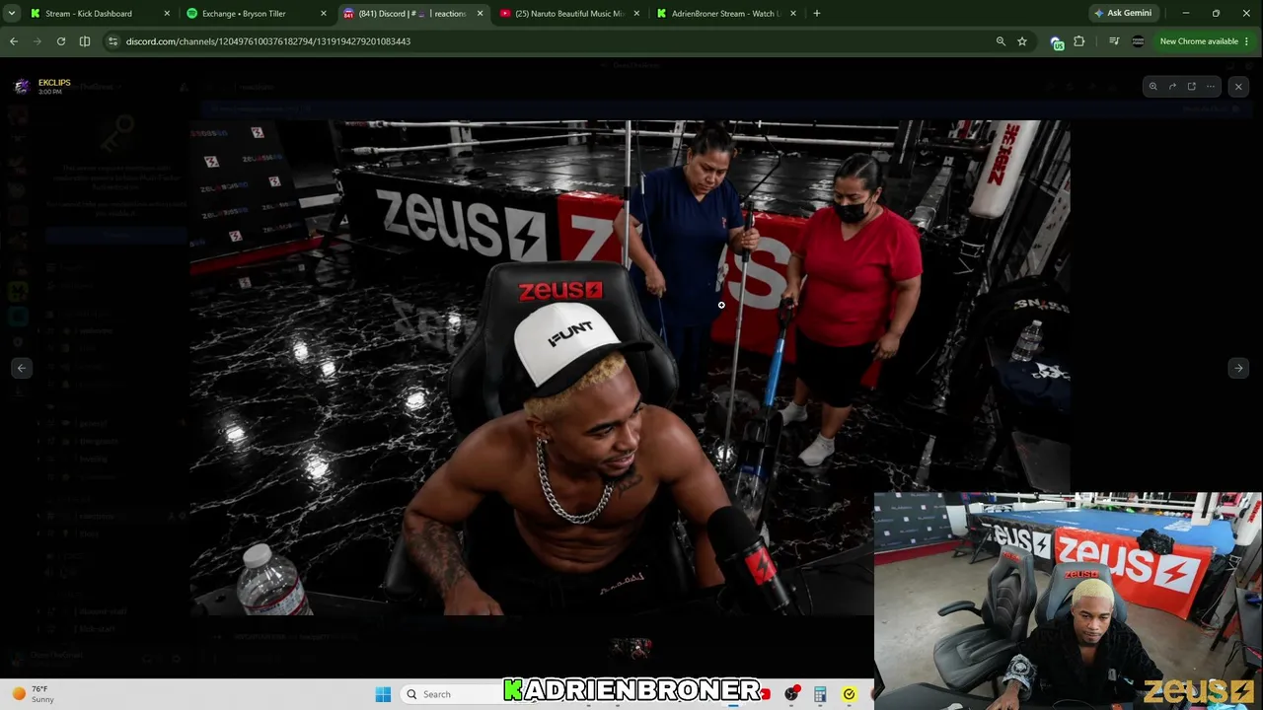
Task: Select the thumbnail below the enlarged image
Action: click(x=631, y=648)
